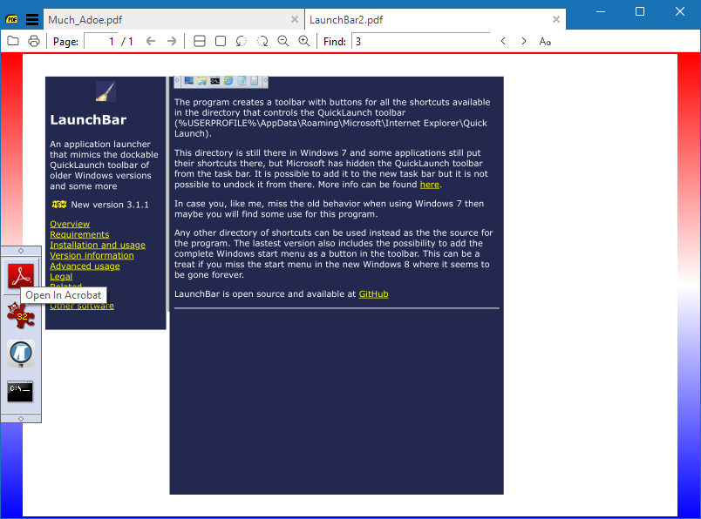Enable continuous page layout view
The image size is (701, 519).
click(200, 40)
